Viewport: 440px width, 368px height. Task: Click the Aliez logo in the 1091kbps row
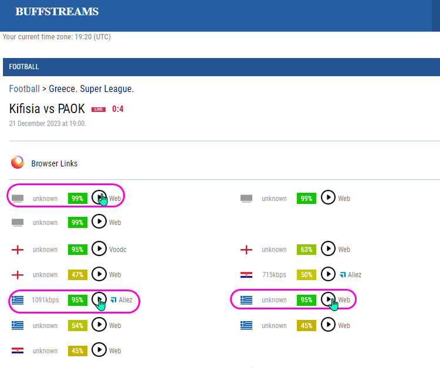pyautogui.click(x=113, y=300)
